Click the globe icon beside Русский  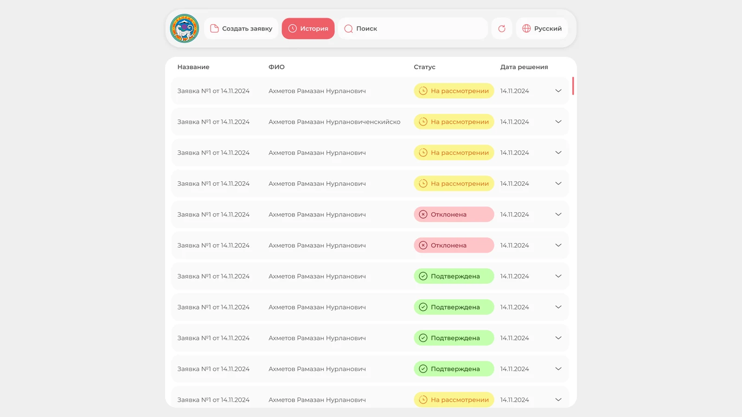pyautogui.click(x=526, y=28)
